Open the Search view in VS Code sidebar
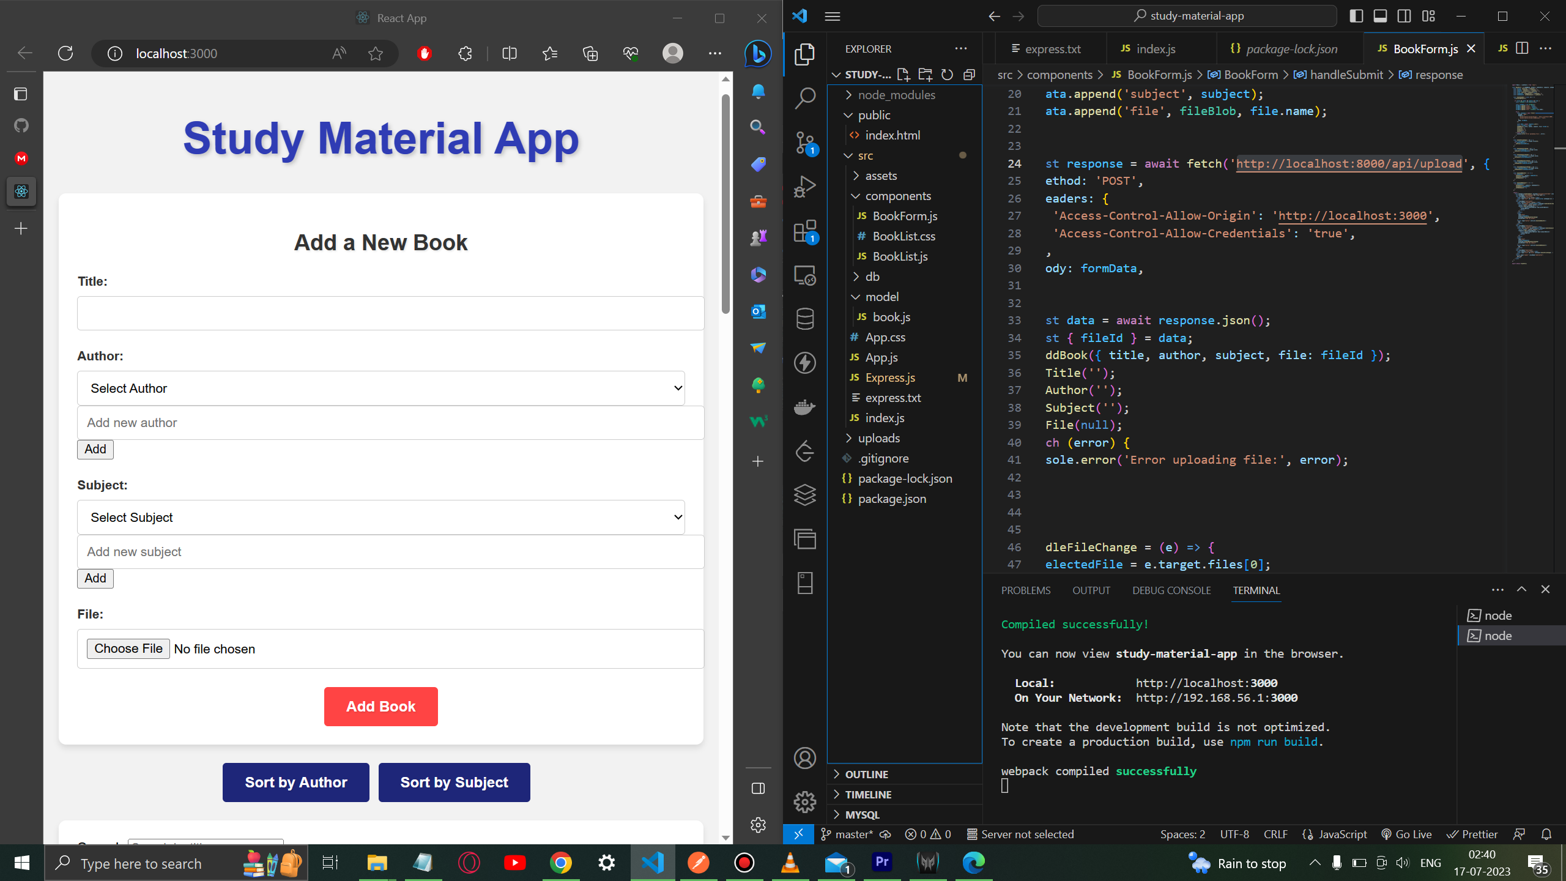The image size is (1566, 881). [x=805, y=96]
